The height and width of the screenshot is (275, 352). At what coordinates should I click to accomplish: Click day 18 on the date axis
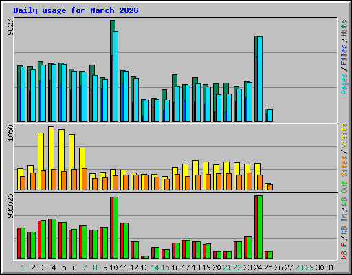click(196, 267)
